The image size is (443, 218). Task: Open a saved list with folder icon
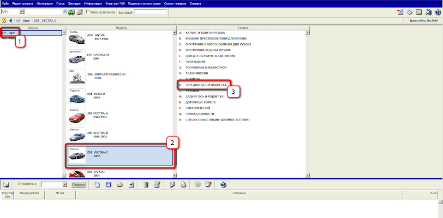(x=120, y=185)
